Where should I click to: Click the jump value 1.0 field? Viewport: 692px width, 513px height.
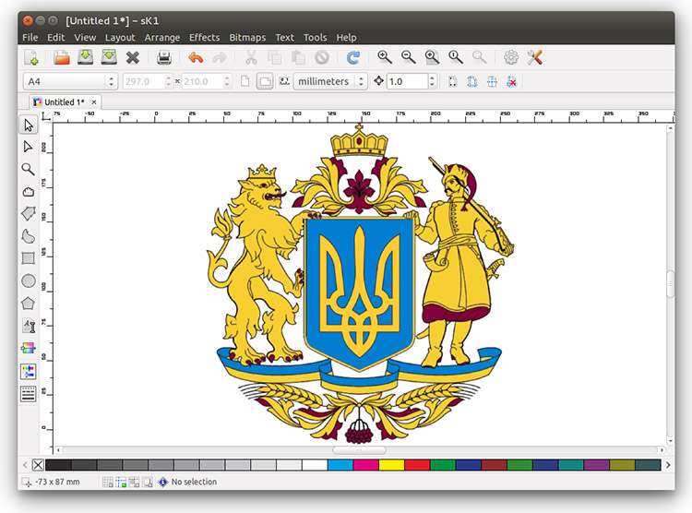[407, 81]
